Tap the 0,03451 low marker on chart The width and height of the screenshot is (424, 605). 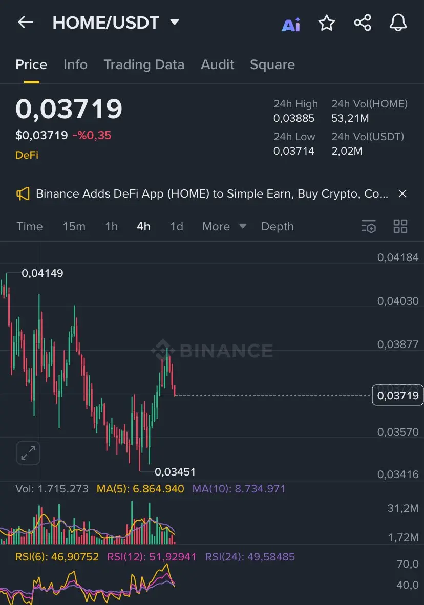(175, 472)
